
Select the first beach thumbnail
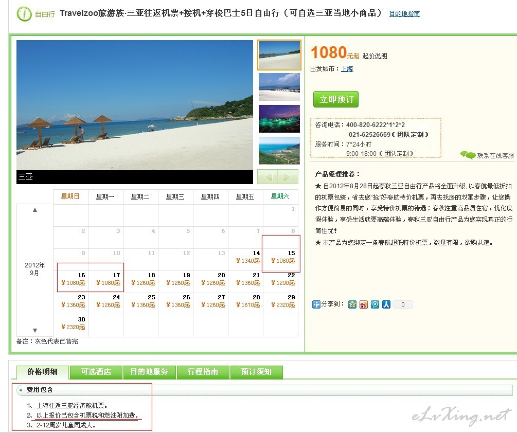coord(279,55)
